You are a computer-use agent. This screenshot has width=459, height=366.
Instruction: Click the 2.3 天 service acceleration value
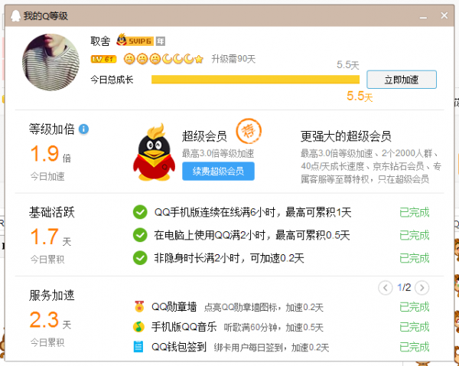coord(50,320)
